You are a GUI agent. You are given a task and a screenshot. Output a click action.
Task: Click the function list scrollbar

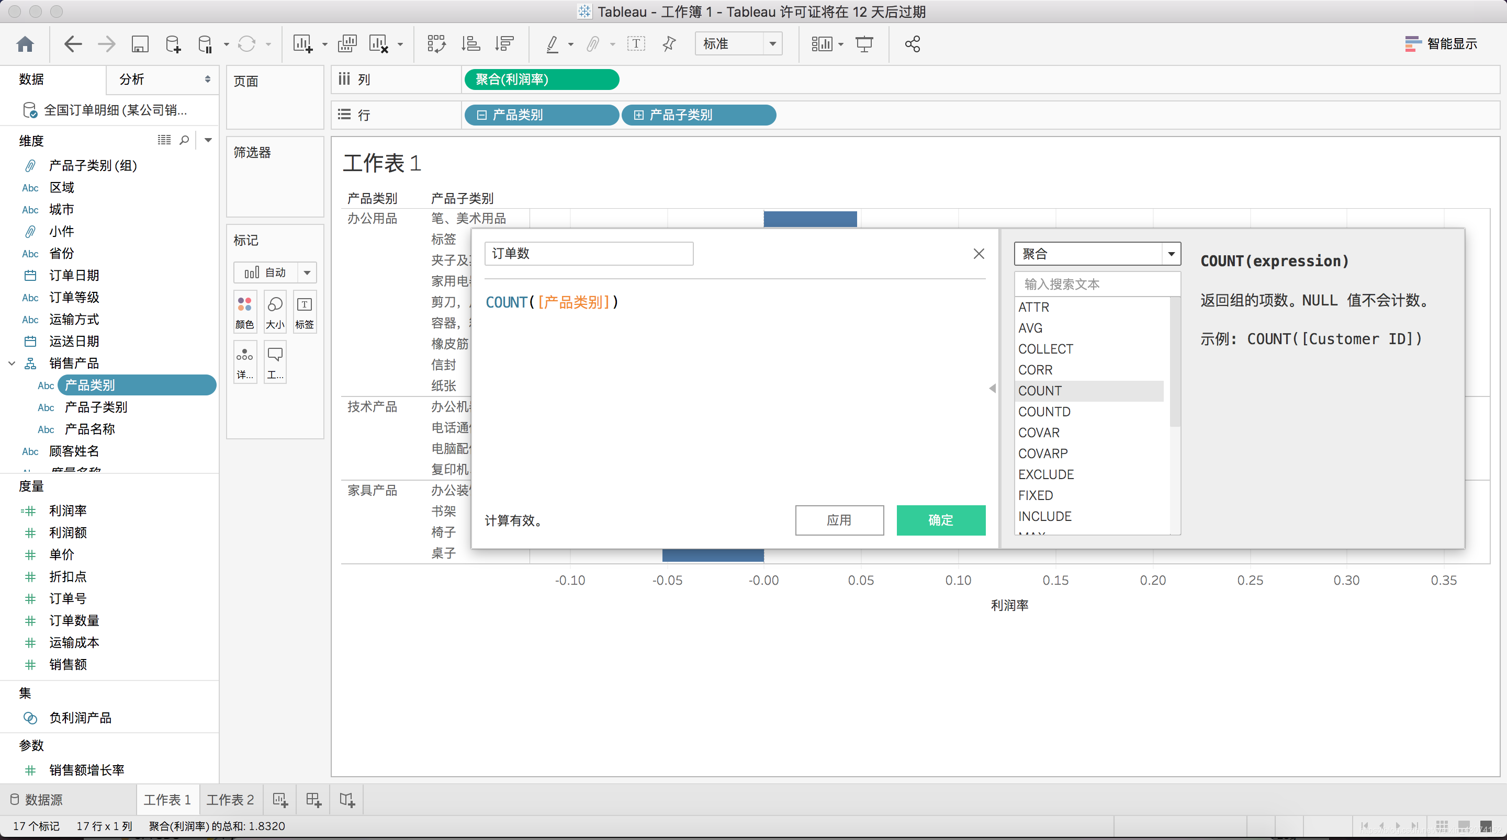[1175, 362]
